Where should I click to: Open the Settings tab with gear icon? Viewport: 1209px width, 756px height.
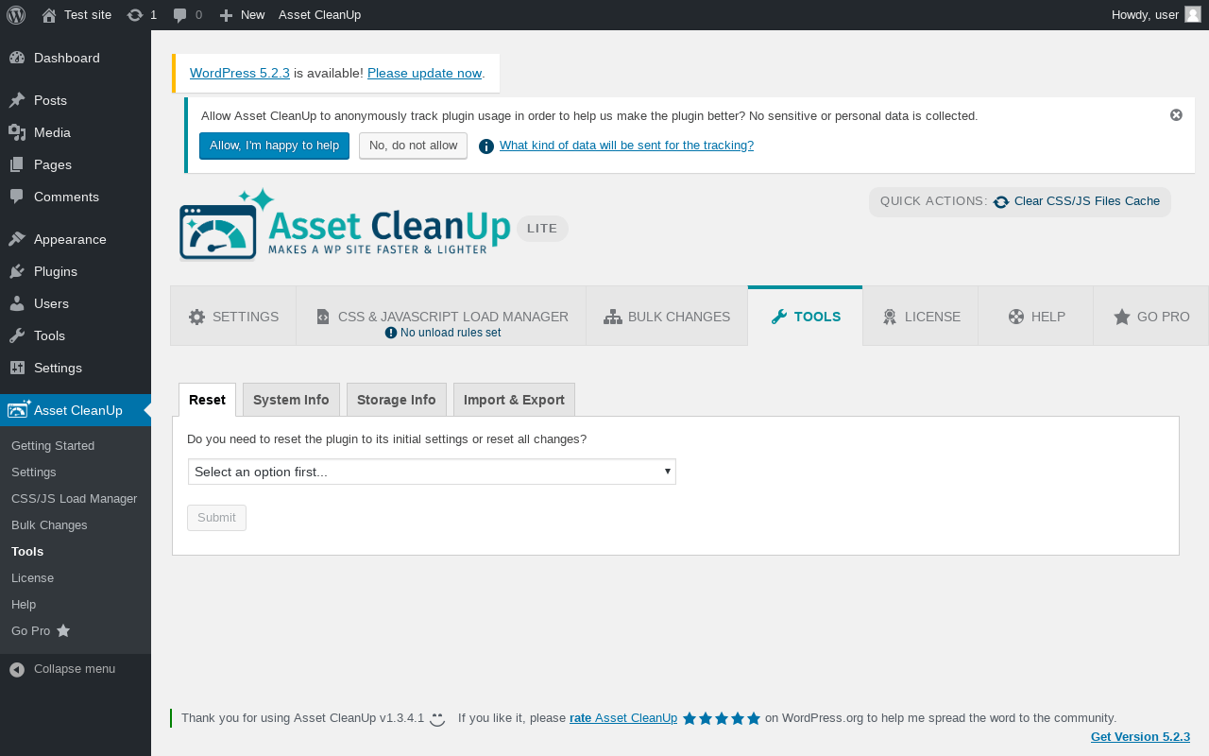pos(233,317)
